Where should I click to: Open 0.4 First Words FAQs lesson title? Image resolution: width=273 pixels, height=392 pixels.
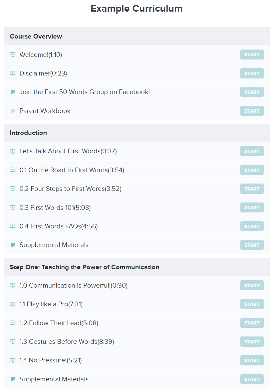coord(59,226)
